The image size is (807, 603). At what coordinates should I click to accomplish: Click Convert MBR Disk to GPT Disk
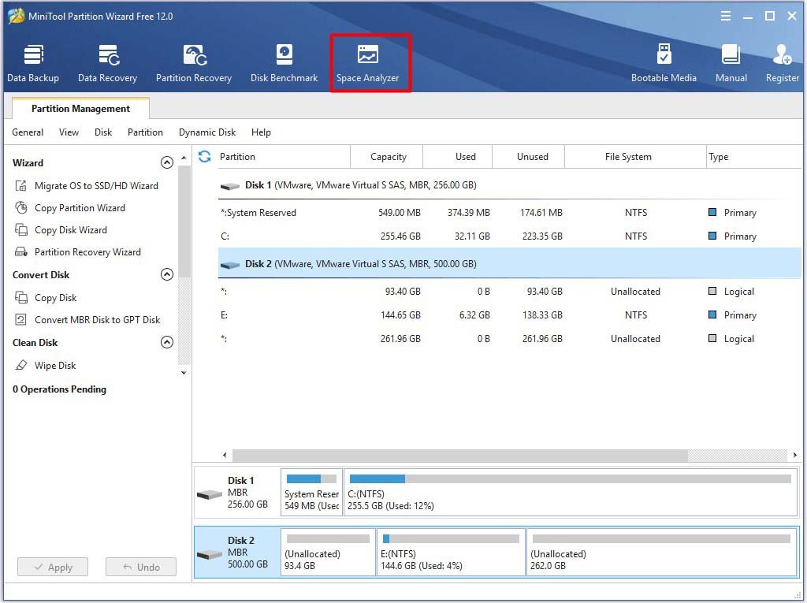pos(97,320)
